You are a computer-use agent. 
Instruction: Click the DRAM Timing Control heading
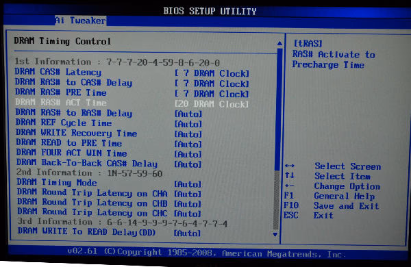(62, 41)
